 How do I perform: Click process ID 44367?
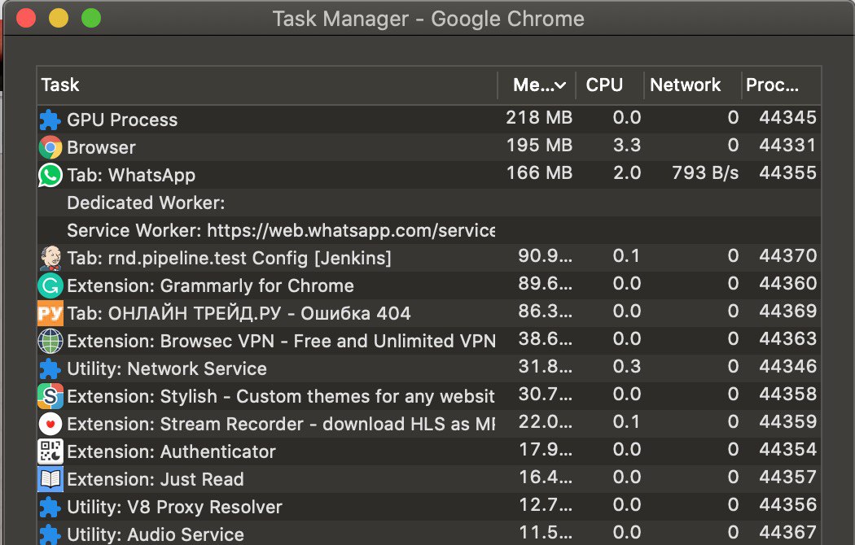(x=788, y=533)
